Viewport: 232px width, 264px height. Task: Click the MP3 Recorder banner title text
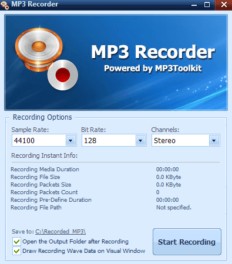(153, 52)
